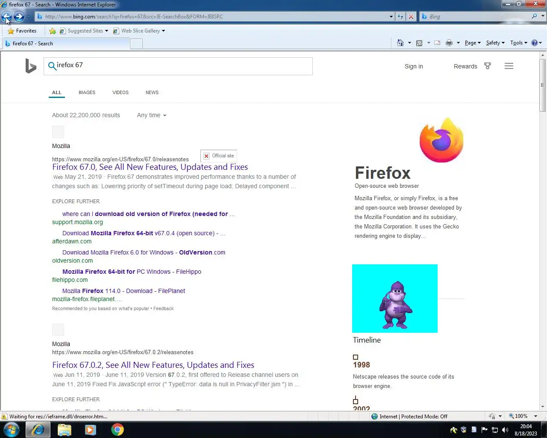
Task: Click the Firefox logo image
Action: pos(441,140)
